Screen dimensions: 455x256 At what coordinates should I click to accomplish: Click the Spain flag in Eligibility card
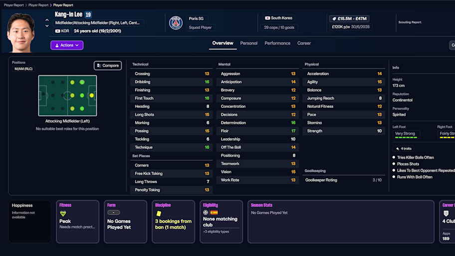pyautogui.click(x=214, y=213)
